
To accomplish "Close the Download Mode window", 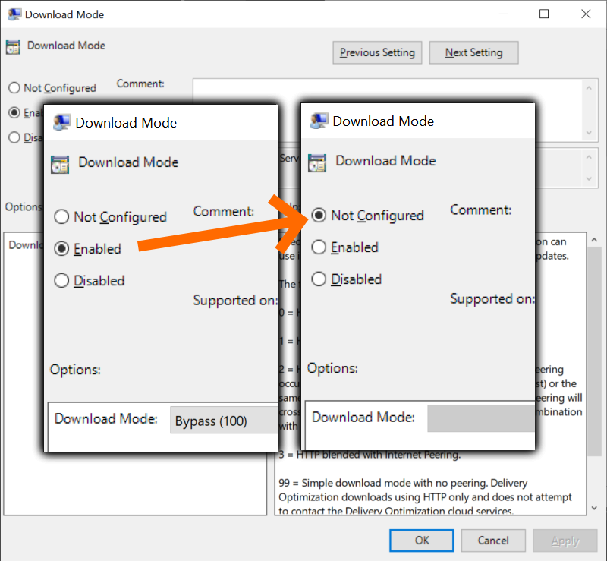I will [x=586, y=14].
